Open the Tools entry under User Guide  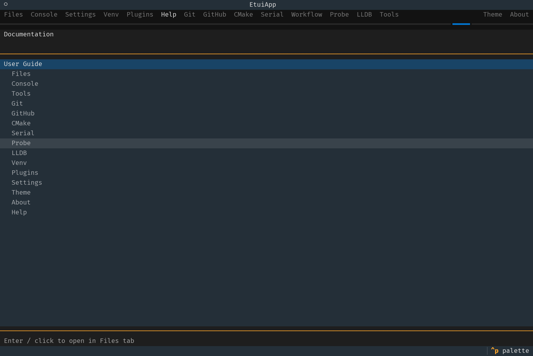pos(266,94)
